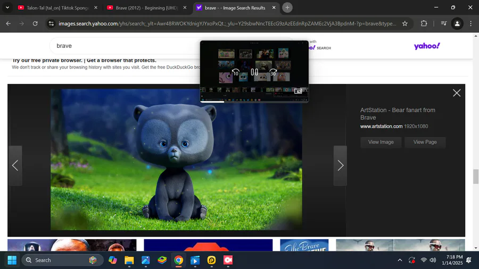Click the picture-in-picture progress bar
This screenshot has width=479, height=269.
coord(254,102)
